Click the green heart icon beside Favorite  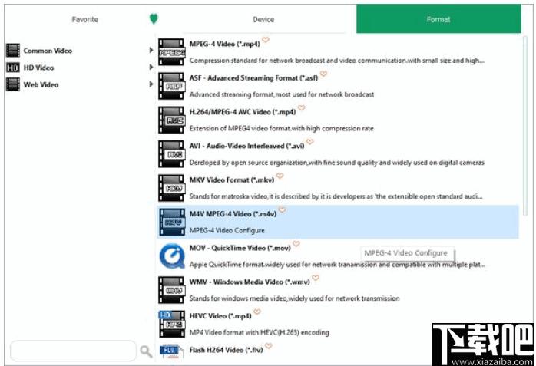[x=154, y=18]
